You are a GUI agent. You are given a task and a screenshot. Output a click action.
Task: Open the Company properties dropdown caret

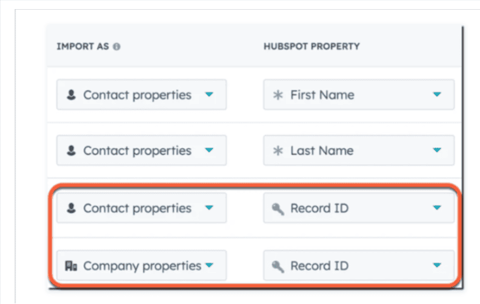pos(209,265)
